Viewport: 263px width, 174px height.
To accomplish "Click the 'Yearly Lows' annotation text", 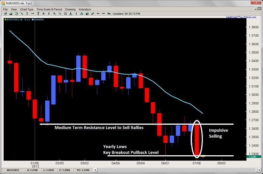I will coord(115,146).
